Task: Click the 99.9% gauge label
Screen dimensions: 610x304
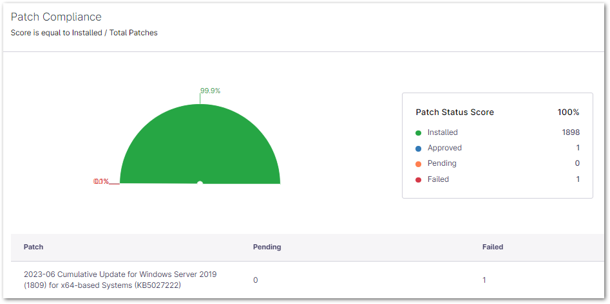Action: click(x=210, y=91)
